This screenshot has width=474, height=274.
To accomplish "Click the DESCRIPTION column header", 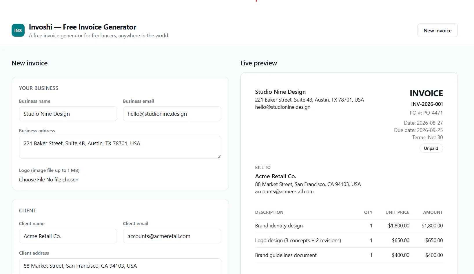I will 269,212.
